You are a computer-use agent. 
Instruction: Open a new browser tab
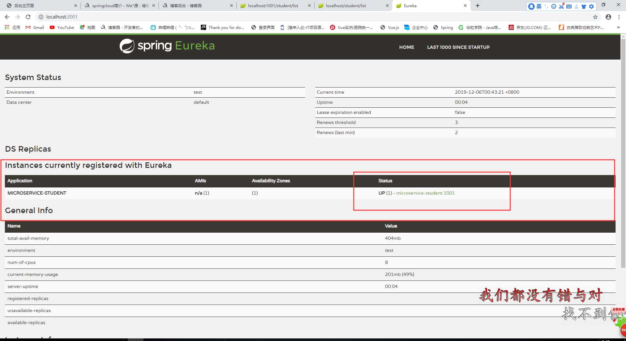478,6
